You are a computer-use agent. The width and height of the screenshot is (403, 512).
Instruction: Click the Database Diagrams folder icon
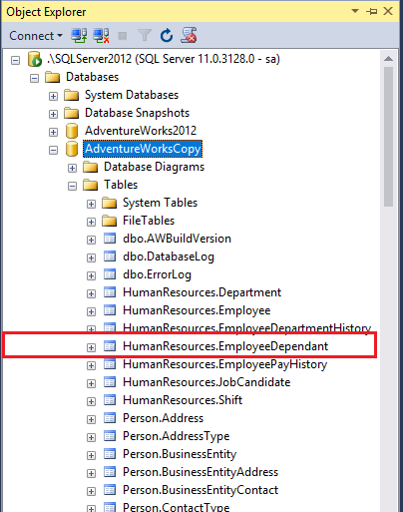pos(91,167)
